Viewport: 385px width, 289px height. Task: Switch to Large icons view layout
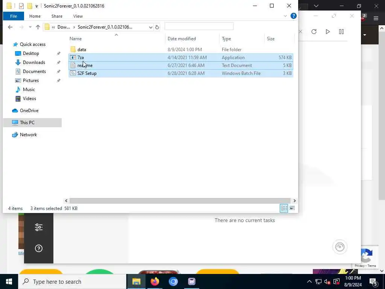(x=292, y=208)
